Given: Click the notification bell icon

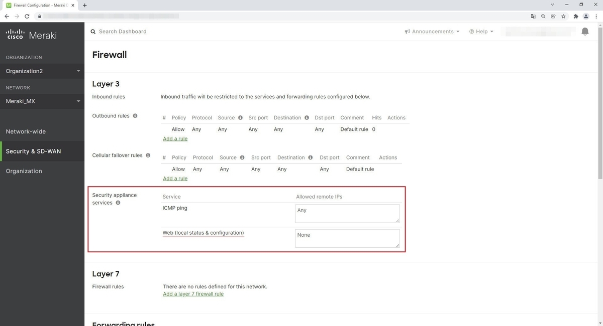Looking at the screenshot, I should [x=585, y=31].
